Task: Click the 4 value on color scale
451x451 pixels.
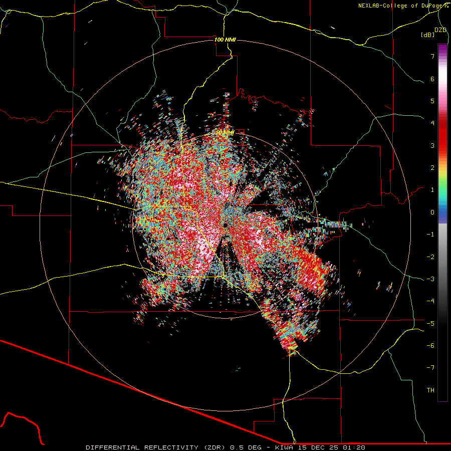Action: tap(432, 123)
